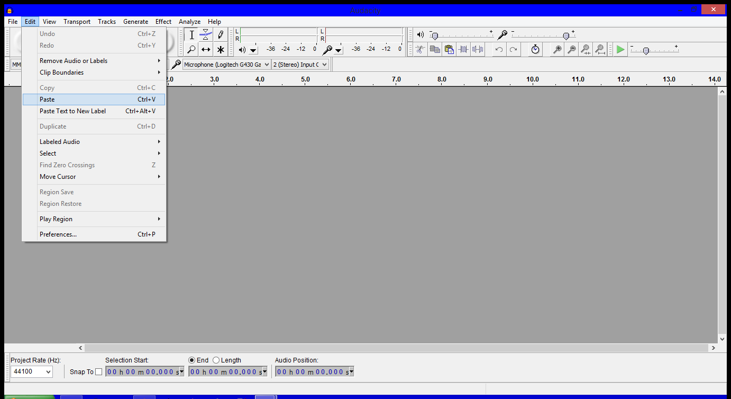This screenshot has height=399, width=731.
Task: Open the input meter dropdown arrow
Action: point(339,50)
